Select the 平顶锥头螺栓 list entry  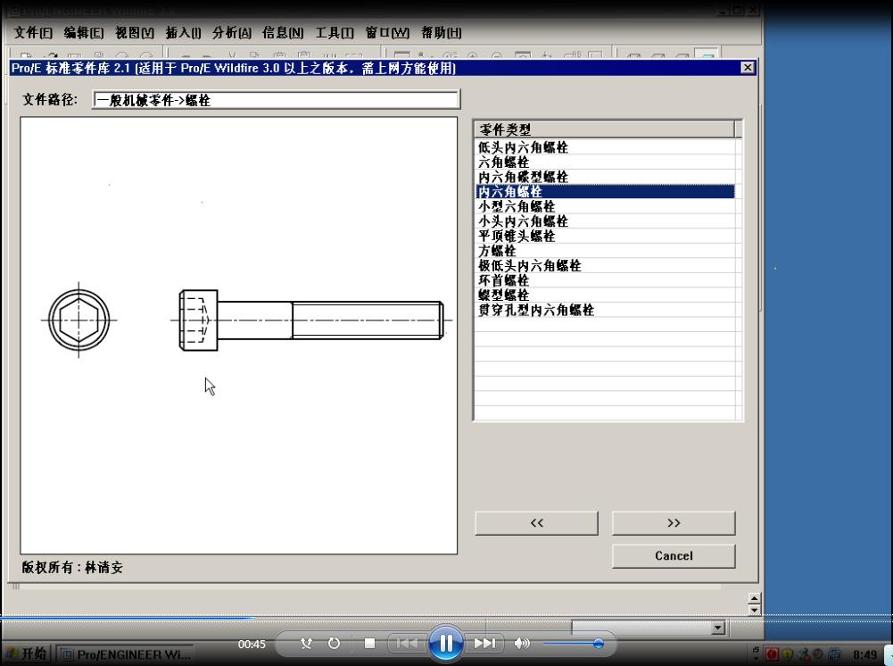point(605,236)
